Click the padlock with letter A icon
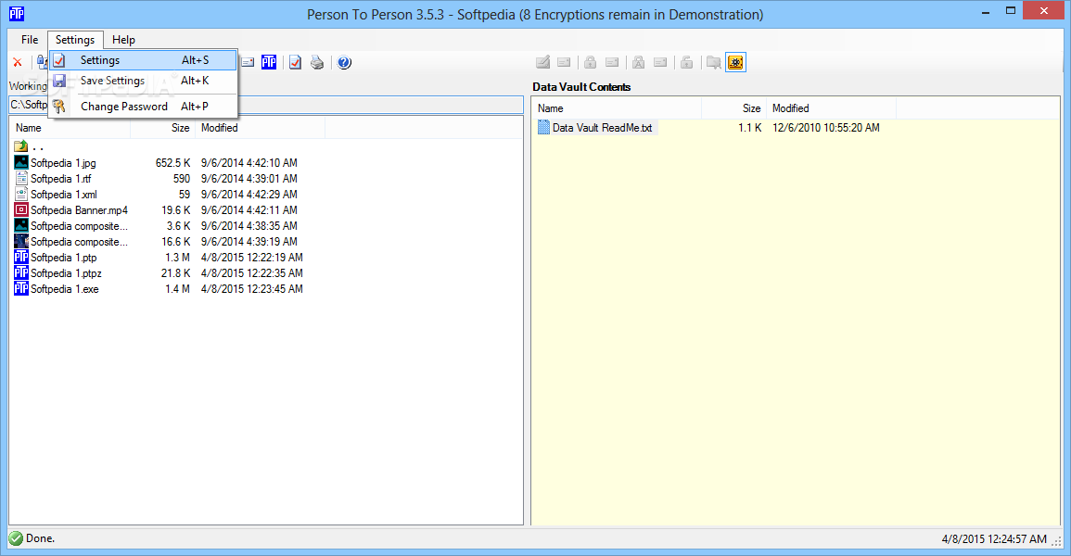 [638, 62]
